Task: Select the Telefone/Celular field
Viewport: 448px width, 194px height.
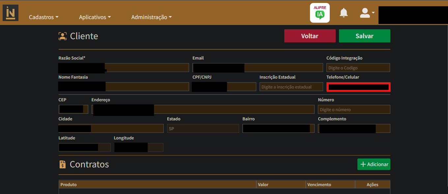Action: coord(358,87)
